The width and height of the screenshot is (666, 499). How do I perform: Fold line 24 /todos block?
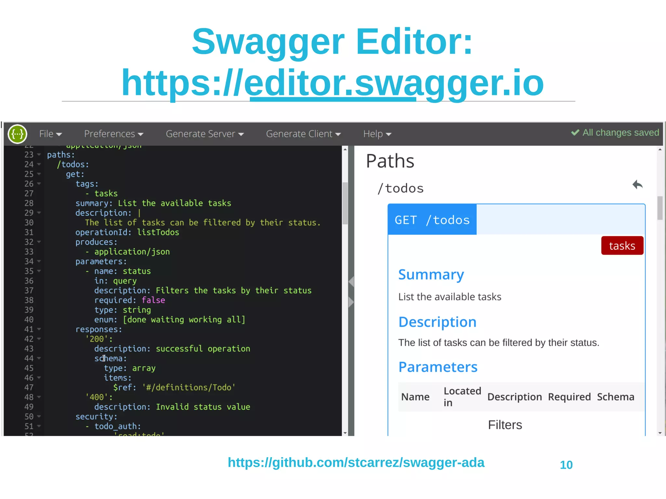click(39, 164)
